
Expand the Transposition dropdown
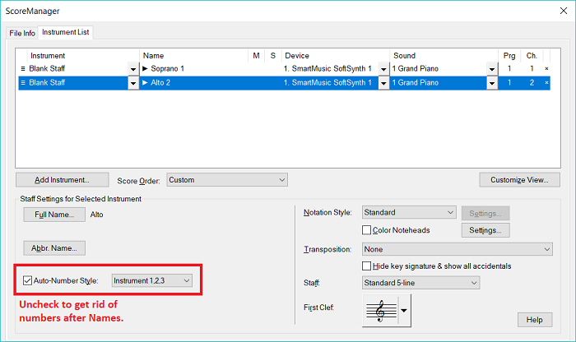457,248
